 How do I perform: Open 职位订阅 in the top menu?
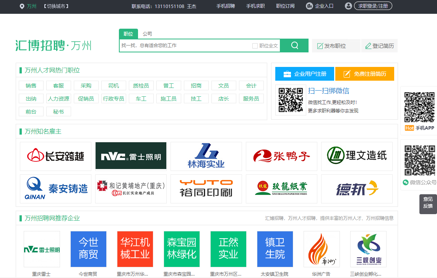[285, 6]
